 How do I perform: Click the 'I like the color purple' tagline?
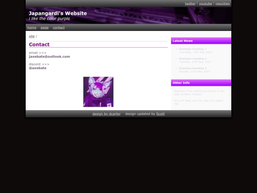49,19
